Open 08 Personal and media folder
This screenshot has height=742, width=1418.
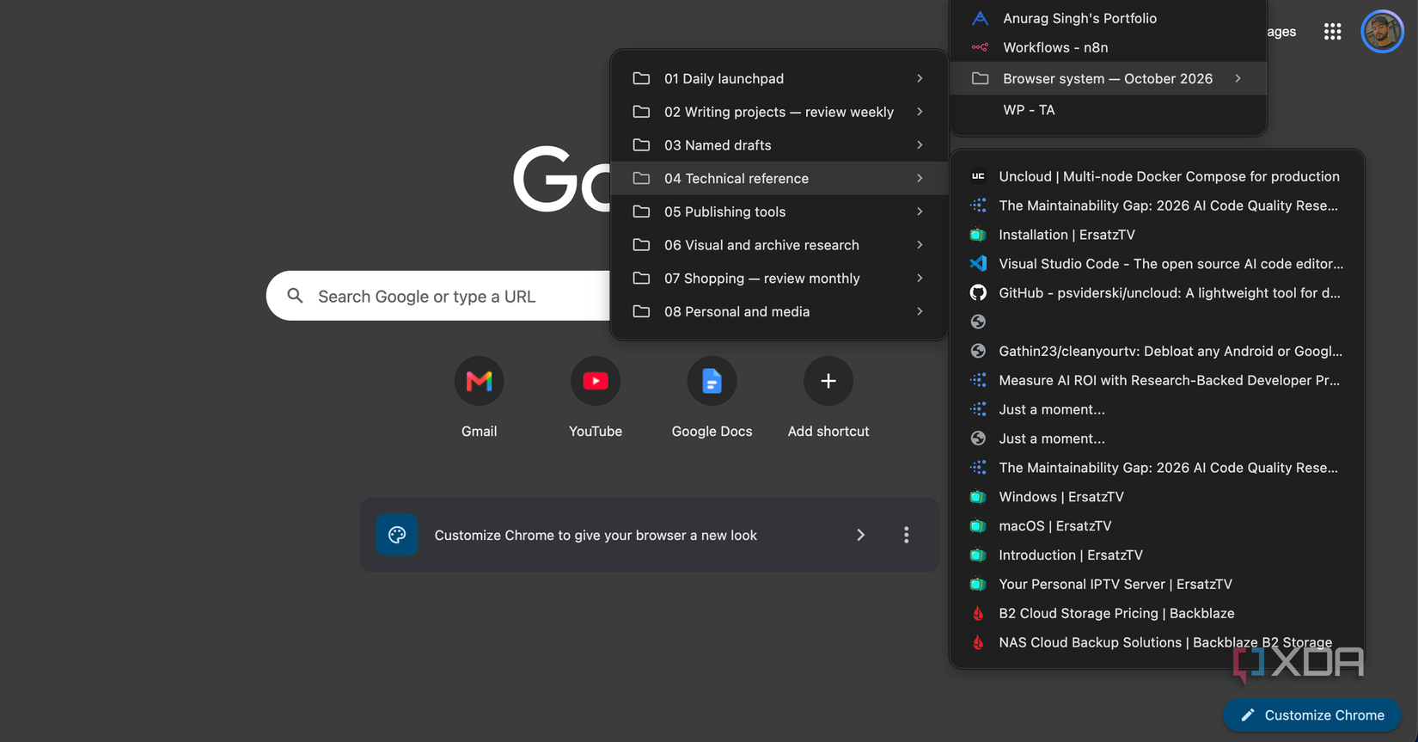(x=779, y=311)
